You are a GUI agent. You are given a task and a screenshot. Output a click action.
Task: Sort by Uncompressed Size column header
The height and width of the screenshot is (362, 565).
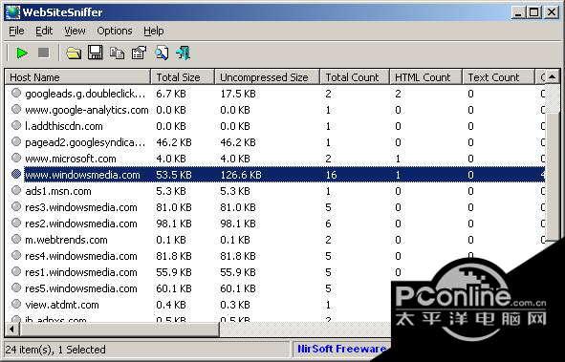click(267, 77)
